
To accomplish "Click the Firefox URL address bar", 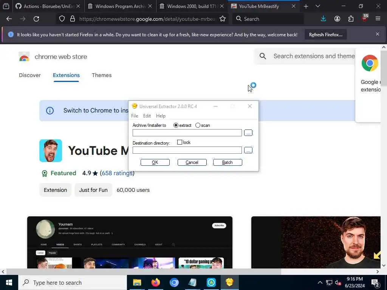I will click(147, 19).
